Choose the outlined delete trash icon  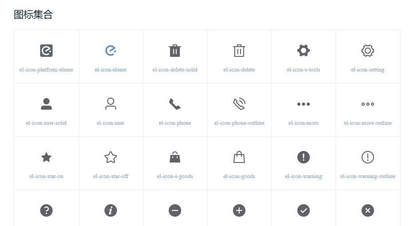[239, 51]
